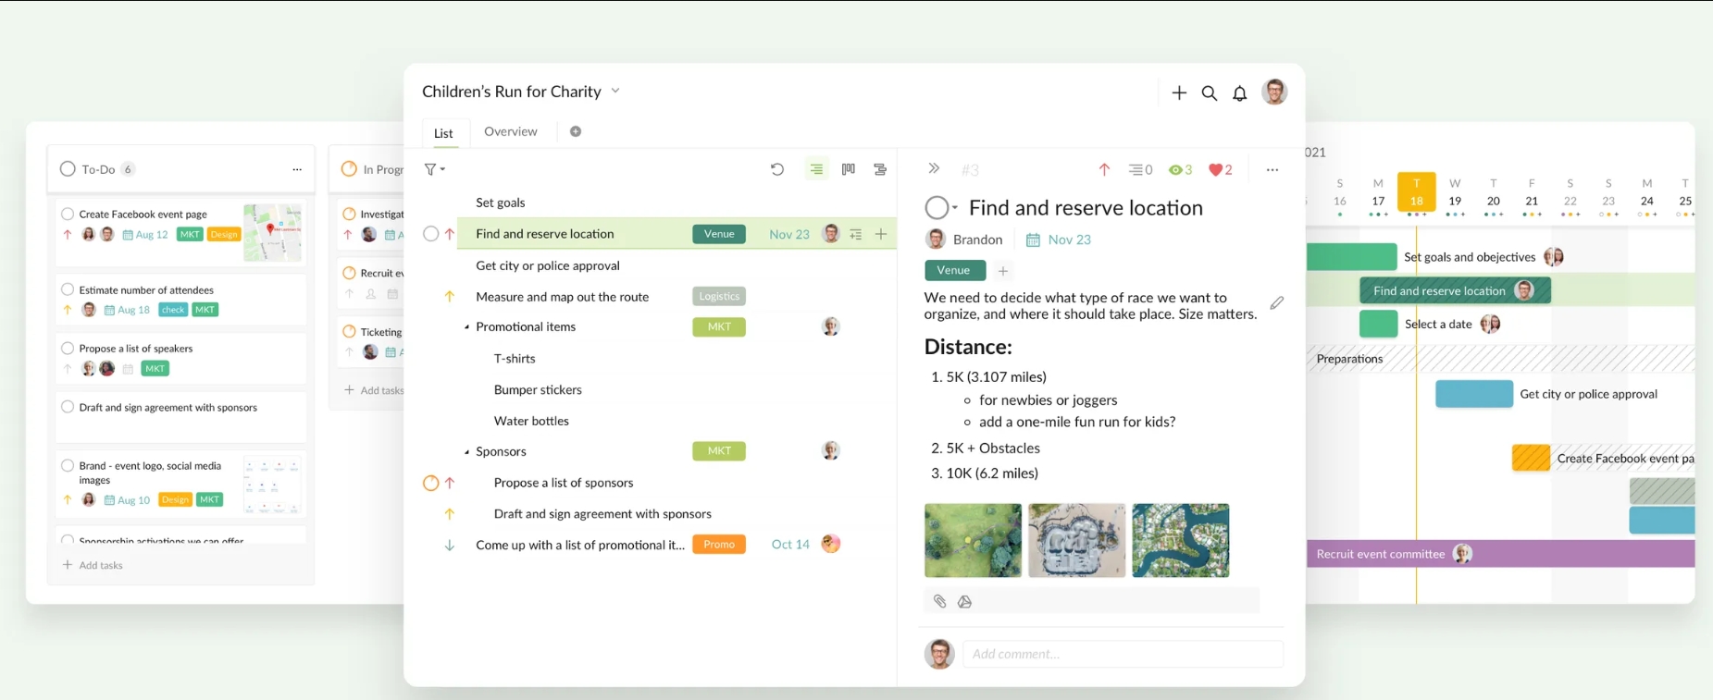Collapse the task detail panel with double chevron

coord(934,168)
